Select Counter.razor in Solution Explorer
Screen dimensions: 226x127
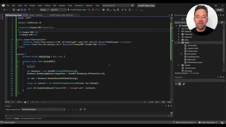(x=192, y=51)
